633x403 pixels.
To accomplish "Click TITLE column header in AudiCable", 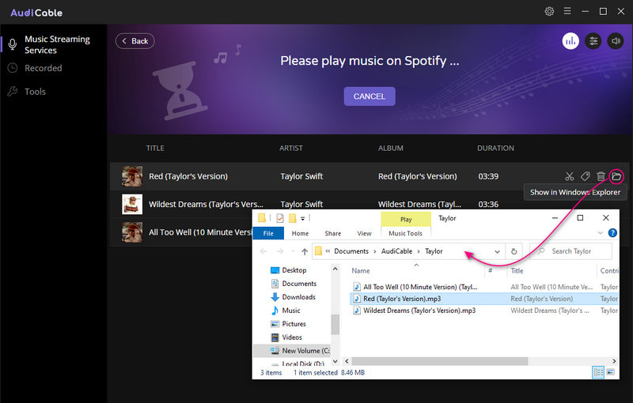I will click(155, 148).
